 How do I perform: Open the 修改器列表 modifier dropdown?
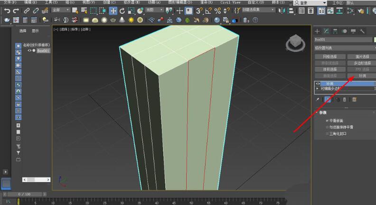coord(345,48)
